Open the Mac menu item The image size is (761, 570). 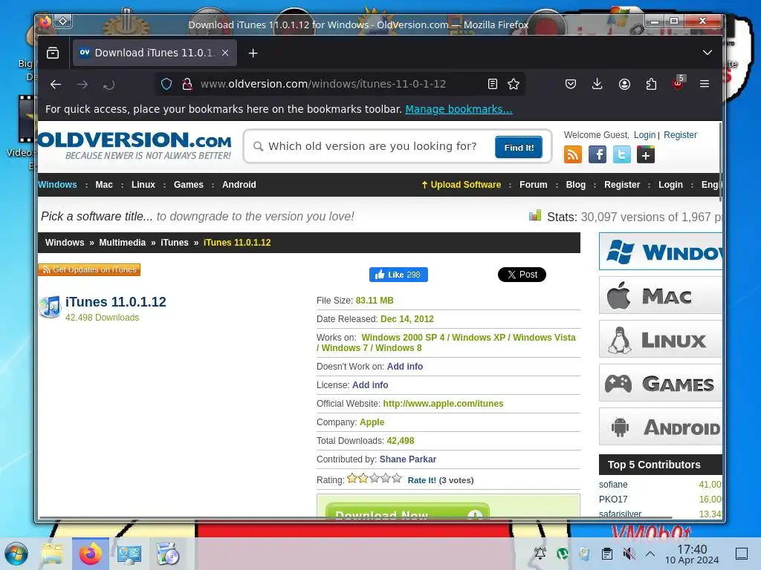coord(104,185)
